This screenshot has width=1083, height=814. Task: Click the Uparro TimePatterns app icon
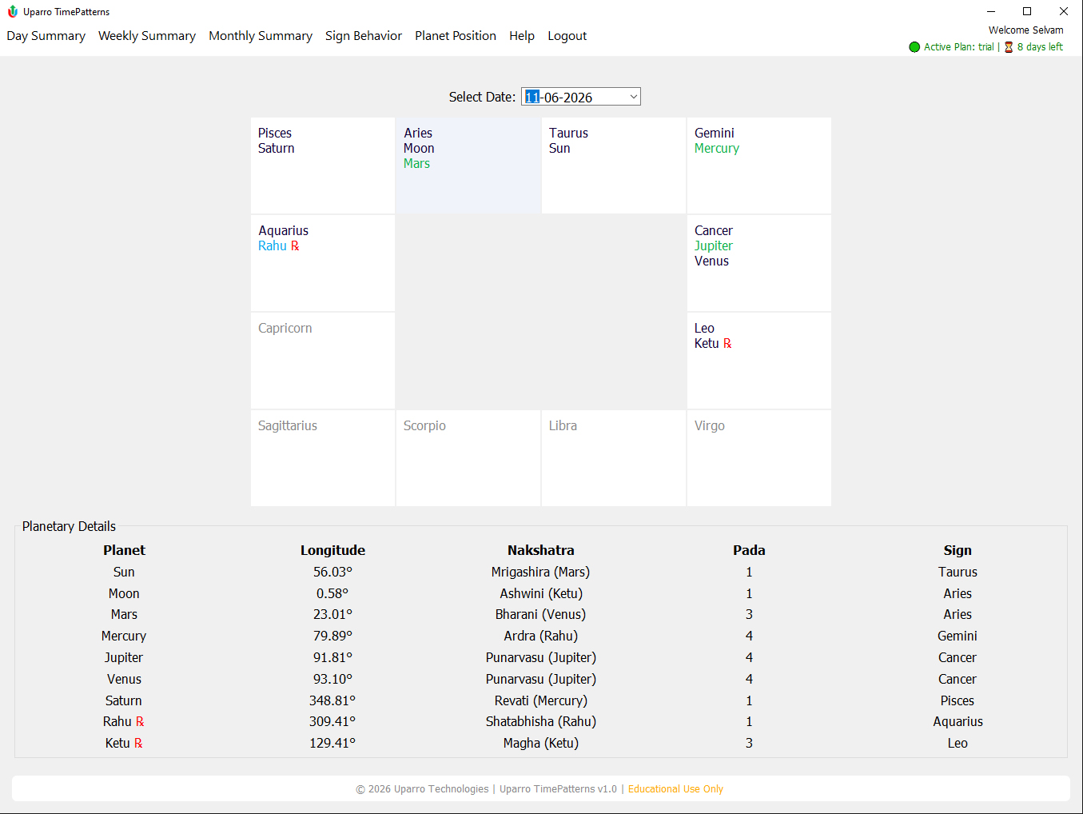coord(13,11)
